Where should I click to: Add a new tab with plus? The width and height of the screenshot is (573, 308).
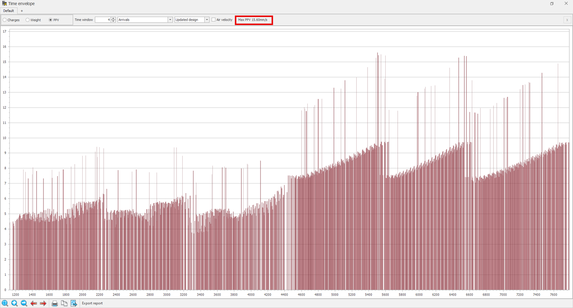[22, 11]
